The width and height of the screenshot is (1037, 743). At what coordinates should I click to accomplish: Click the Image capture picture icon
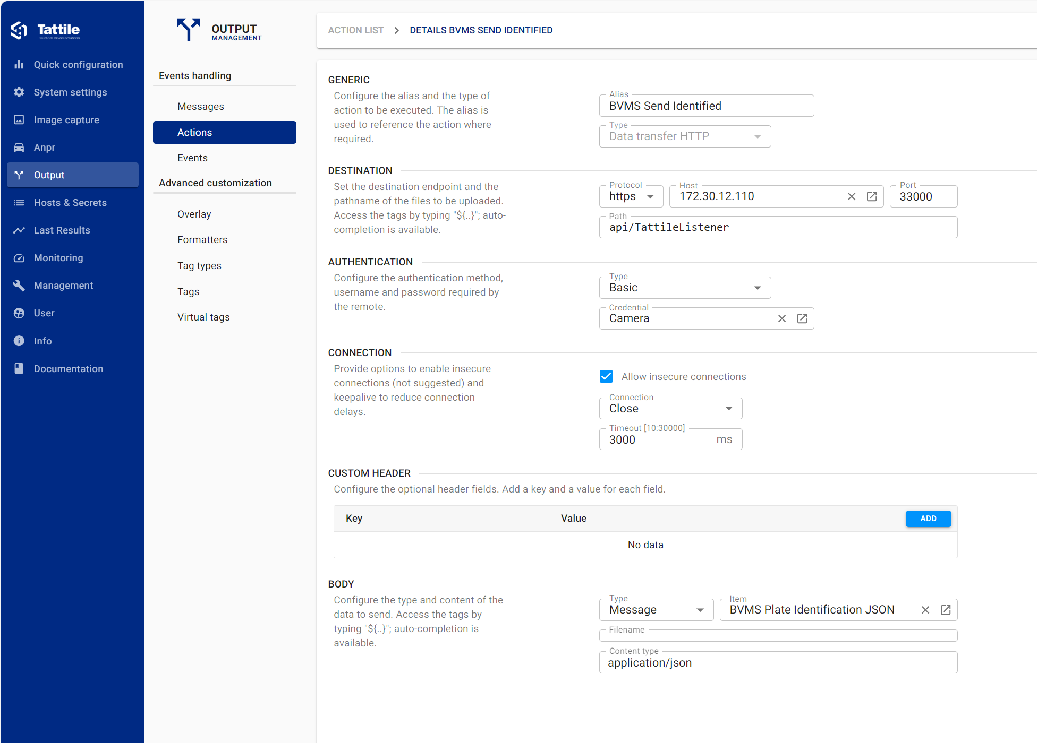click(x=19, y=120)
